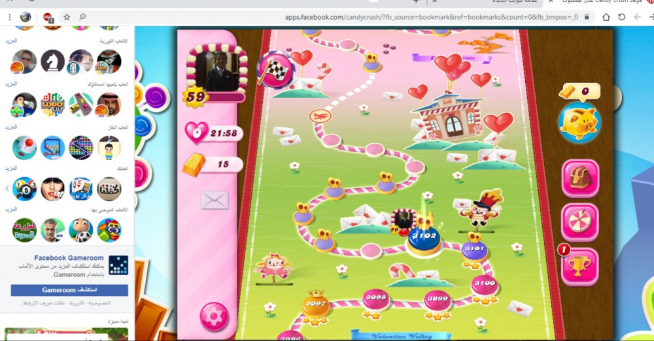Image resolution: width=654 pixels, height=341 pixels.
Task: Click المزيد next to العاب الغاز
Action: [x=11, y=127]
